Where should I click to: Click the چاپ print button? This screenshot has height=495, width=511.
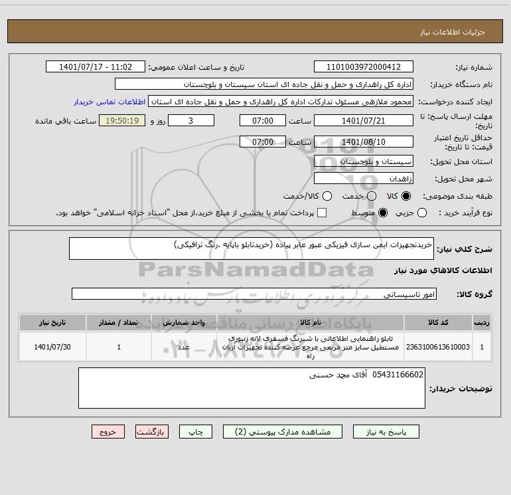click(x=196, y=432)
